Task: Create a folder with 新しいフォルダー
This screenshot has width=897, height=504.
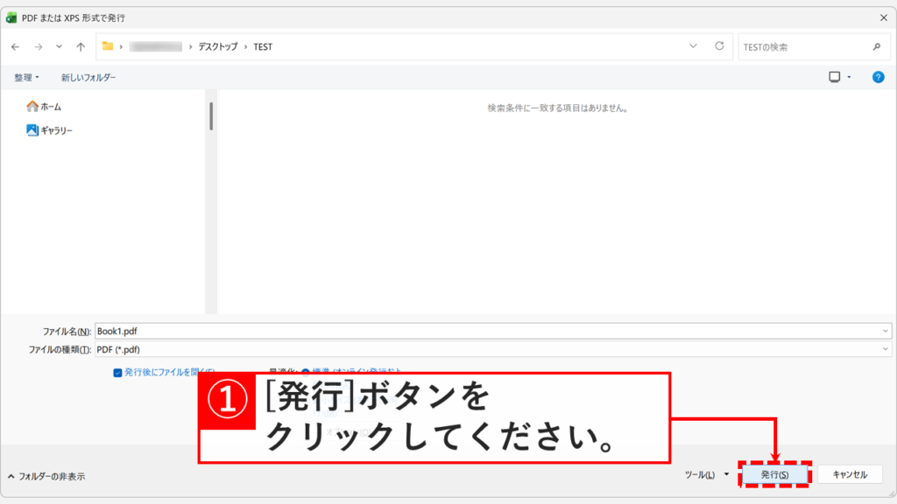Action: 88,77
